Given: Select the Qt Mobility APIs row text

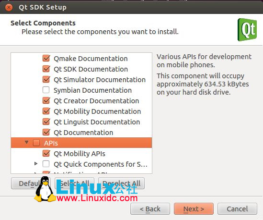Looking at the screenshot, I should (x=80, y=154).
